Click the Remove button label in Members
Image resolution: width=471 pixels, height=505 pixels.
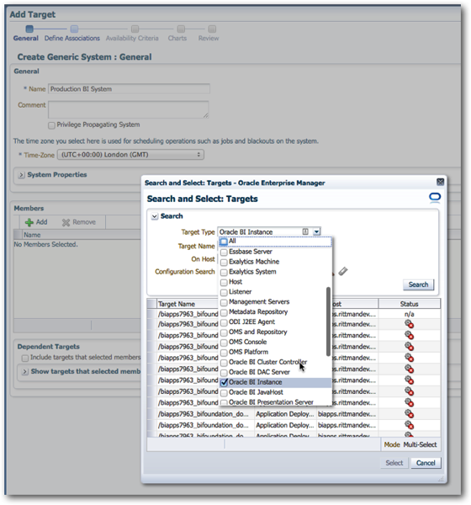84,222
